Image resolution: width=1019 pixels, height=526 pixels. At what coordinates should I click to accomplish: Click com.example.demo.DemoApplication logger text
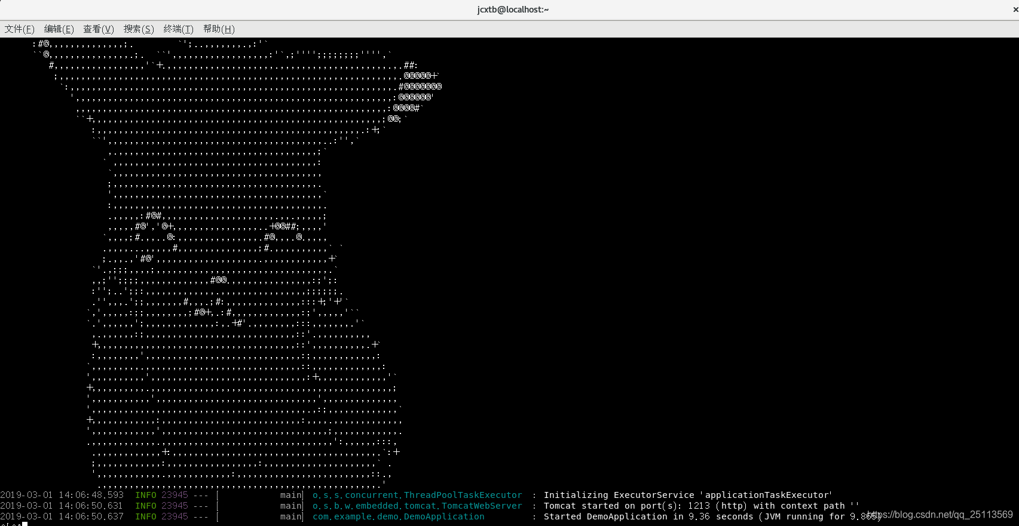tap(398, 516)
